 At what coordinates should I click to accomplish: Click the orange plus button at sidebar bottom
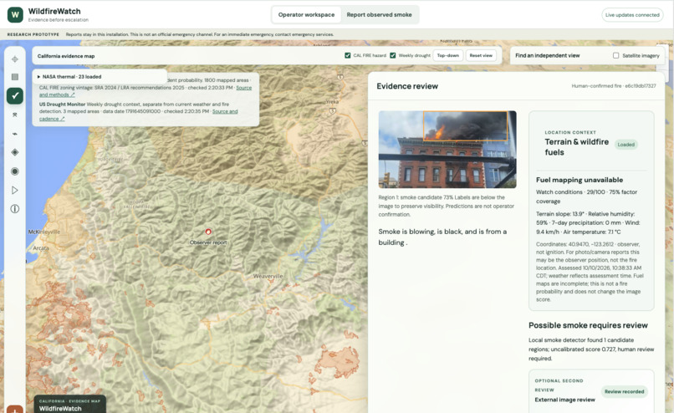click(14, 410)
